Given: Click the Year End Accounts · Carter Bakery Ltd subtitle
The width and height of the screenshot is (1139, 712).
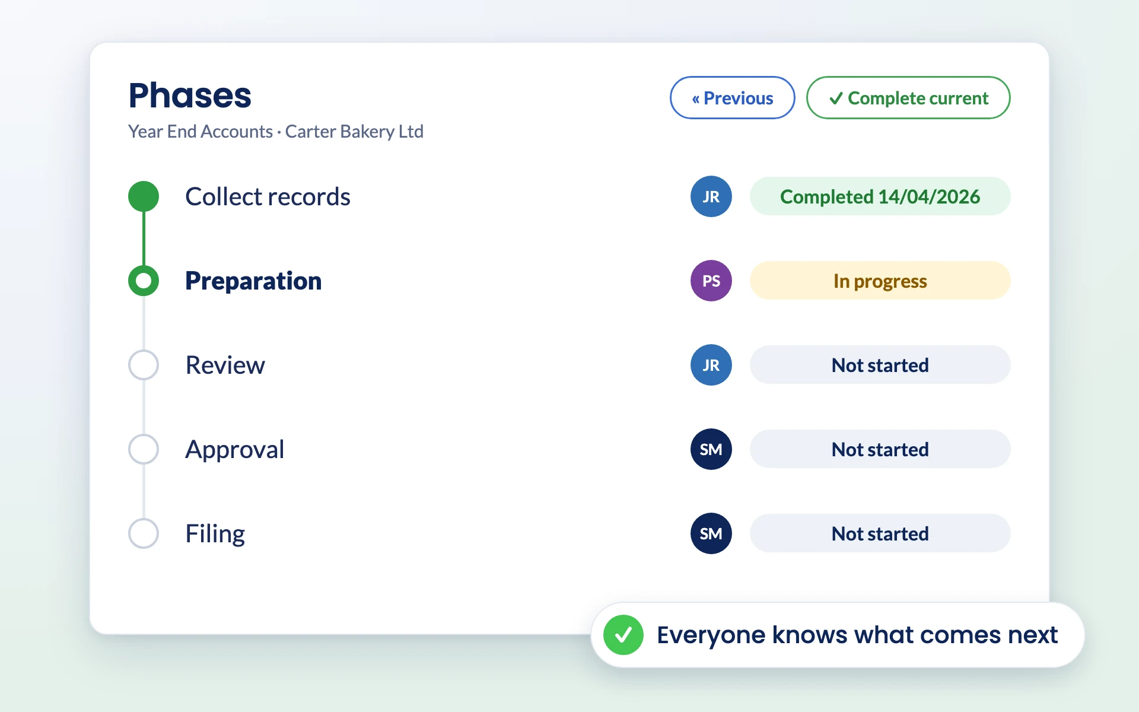Looking at the screenshot, I should 276,131.
